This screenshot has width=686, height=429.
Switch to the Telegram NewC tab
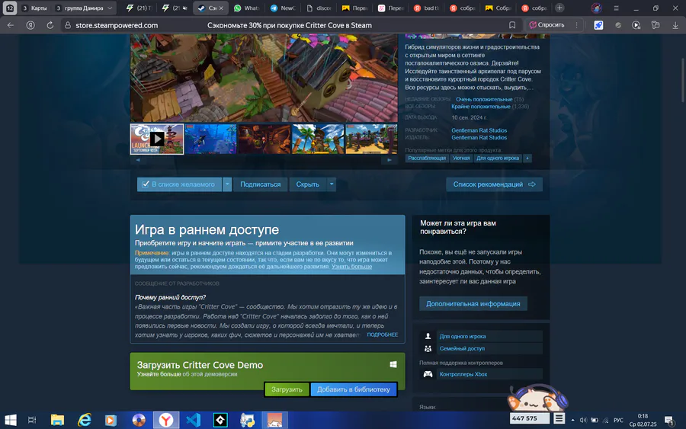pos(283,8)
